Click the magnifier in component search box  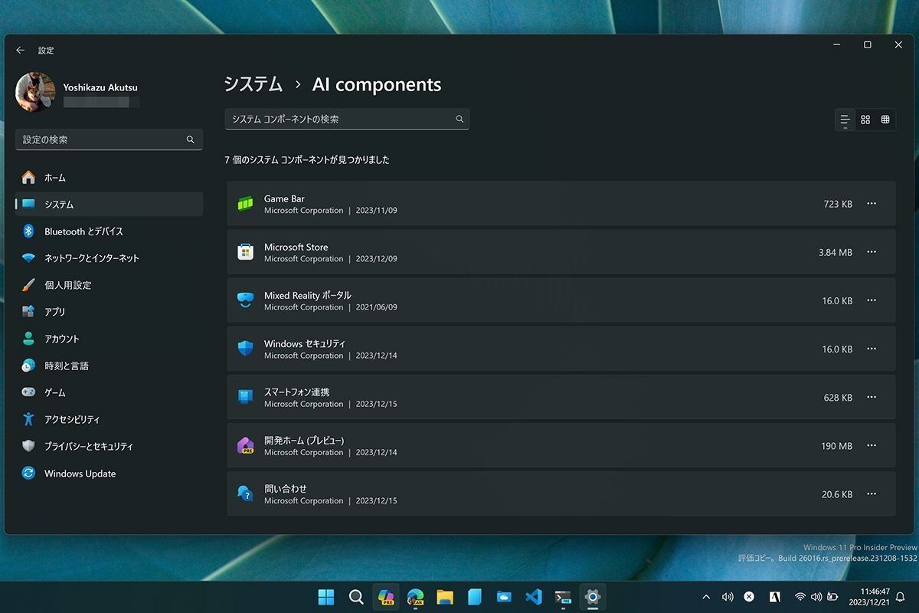pos(459,119)
